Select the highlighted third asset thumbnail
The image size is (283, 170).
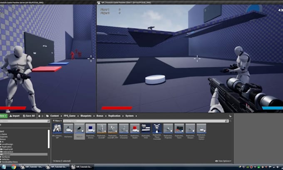(79, 131)
